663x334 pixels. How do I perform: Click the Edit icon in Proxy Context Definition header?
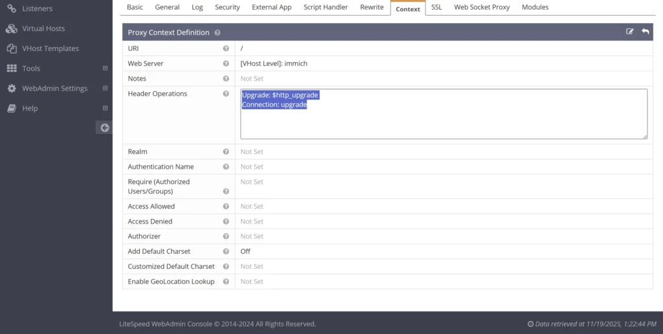(x=630, y=32)
